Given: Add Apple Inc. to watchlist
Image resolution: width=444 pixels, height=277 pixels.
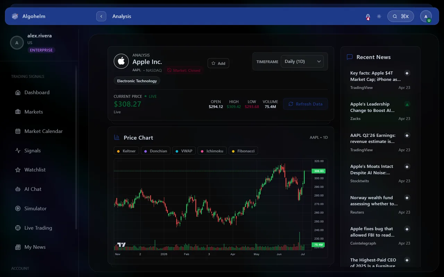Looking at the screenshot, I should [219, 63].
